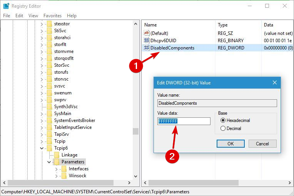Click the (value not set) data cell
The height and width of the screenshot is (196, 294).
pos(278,33)
